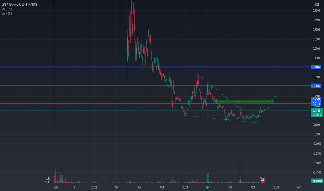The image size is (324, 191).
Task: Click the 2023 label on time axis
Action: click(185, 187)
